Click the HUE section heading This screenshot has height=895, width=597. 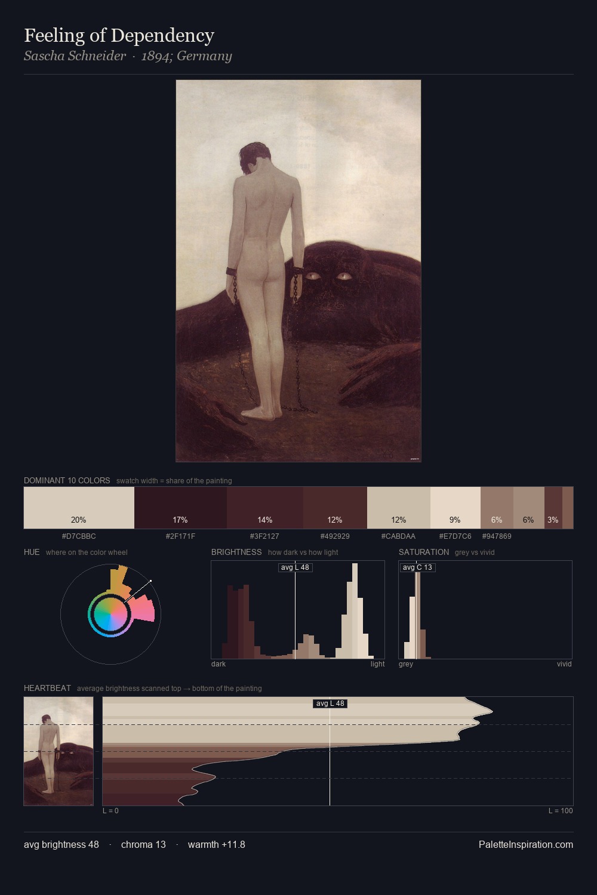click(32, 552)
